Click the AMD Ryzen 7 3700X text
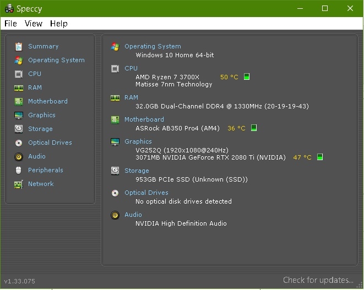Image resolution: width=364 pixels, height=290 pixels. point(167,77)
